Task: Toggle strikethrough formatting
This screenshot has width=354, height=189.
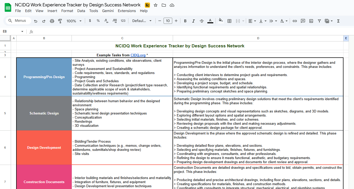Action: click(202, 21)
